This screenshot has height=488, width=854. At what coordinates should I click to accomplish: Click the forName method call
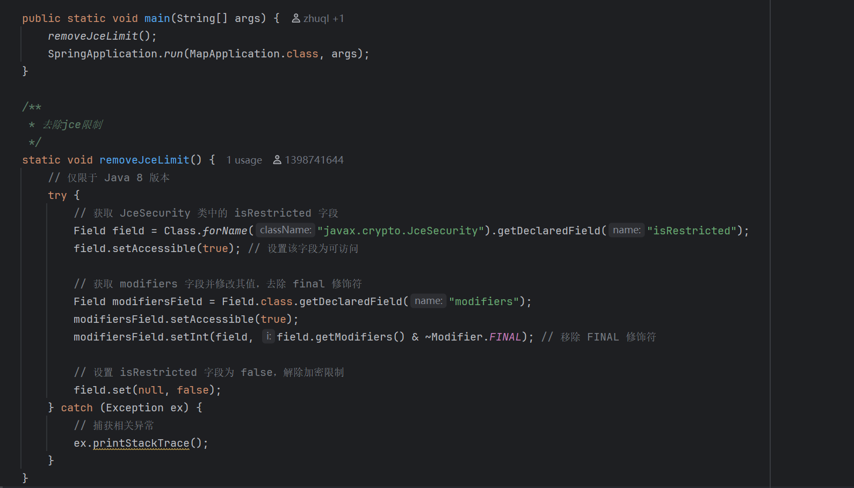pyautogui.click(x=225, y=231)
